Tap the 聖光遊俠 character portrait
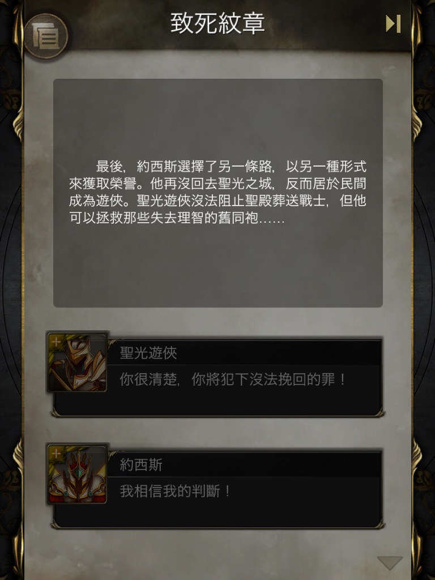Viewport: 435px width, 580px height. [x=77, y=362]
